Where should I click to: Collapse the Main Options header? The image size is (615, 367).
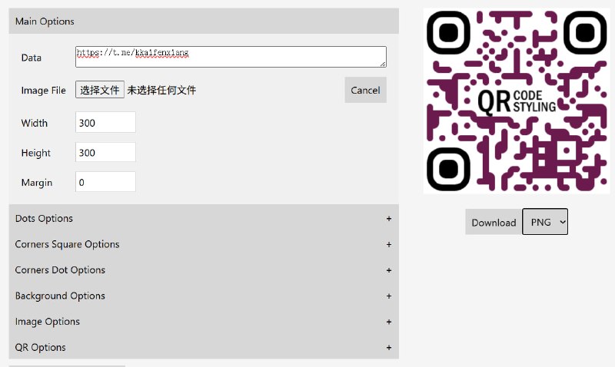pos(204,21)
